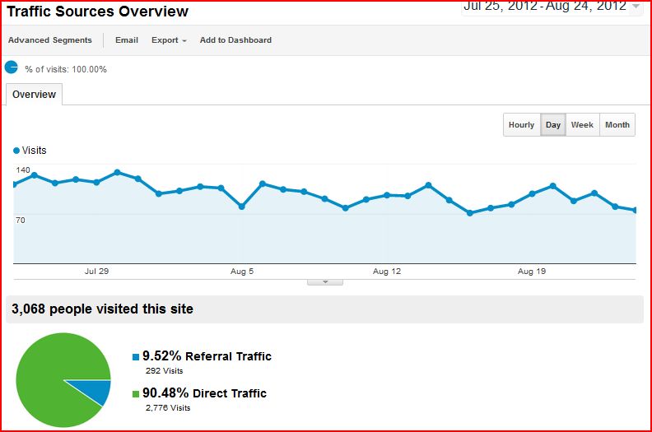Image resolution: width=652 pixels, height=432 pixels.
Task: Click the Aug 5 date label
Action: click(242, 271)
